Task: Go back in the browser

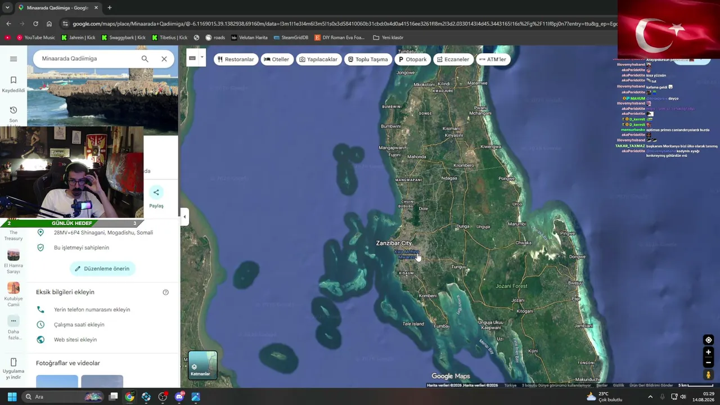Action: point(8,24)
